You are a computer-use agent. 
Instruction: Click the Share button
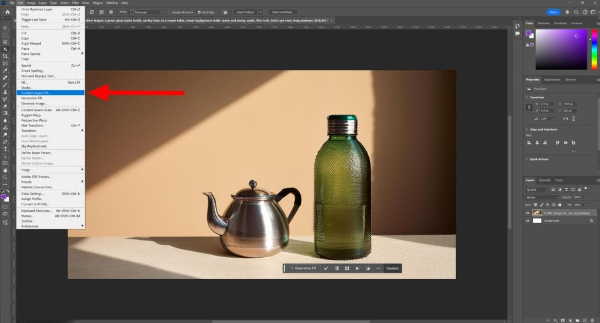tap(553, 12)
